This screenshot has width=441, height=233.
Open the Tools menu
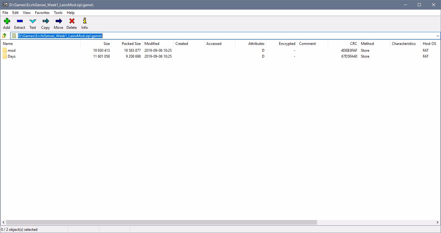pyautogui.click(x=58, y=13)
